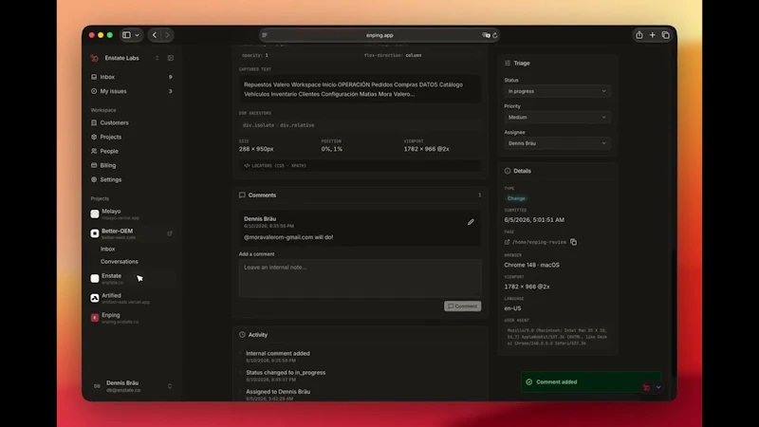The height and width of the screenshot is (427, 759).
Task: Select the Artified project
Action: click(131, 298)
